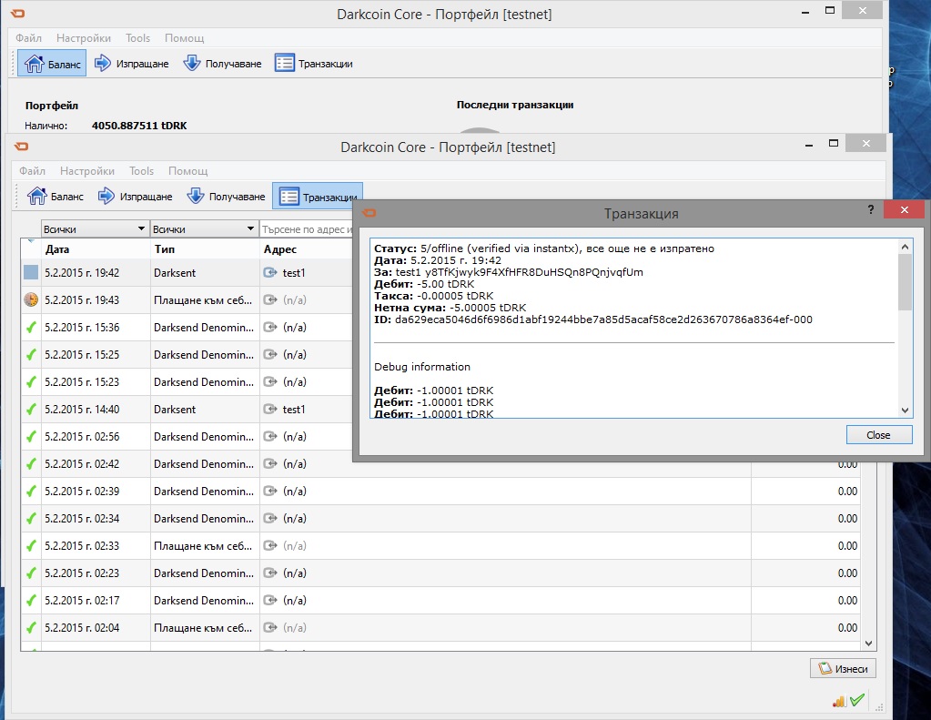The height and width of the screenshot is (720, 931).
Task: Click address arrow icon in 19:42 test1 row
Action: [270, 273]
